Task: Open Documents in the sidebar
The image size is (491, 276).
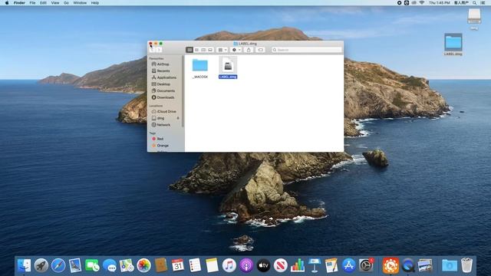Action: 163,90
